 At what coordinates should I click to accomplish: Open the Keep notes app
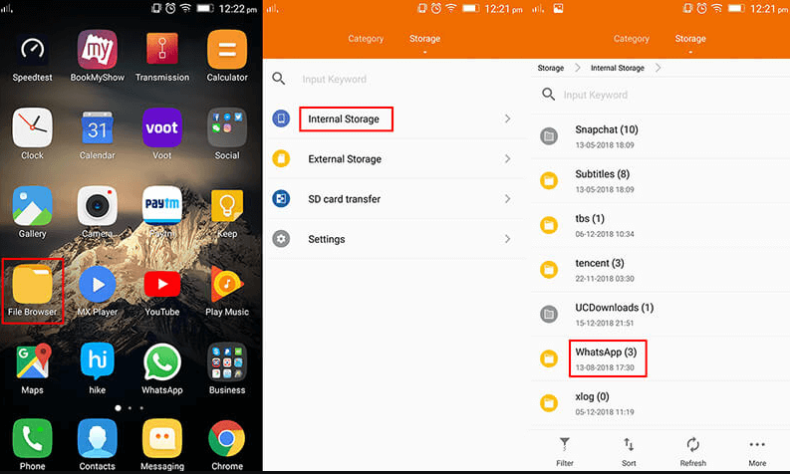coord(227,205)
